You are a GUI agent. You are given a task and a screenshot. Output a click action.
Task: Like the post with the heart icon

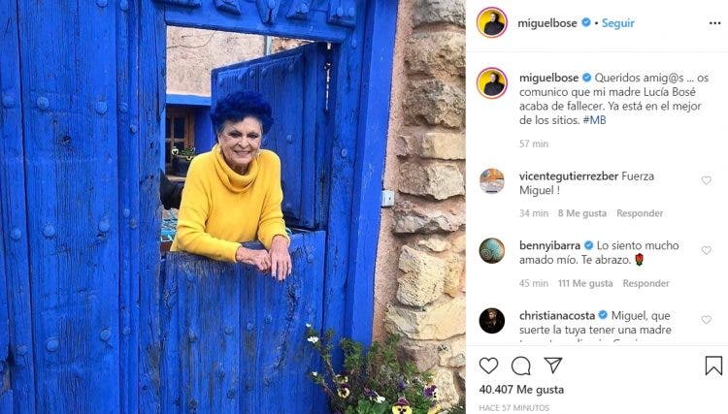(488, 366)
